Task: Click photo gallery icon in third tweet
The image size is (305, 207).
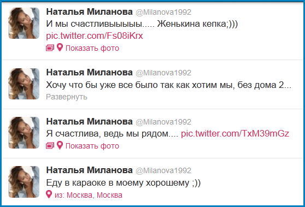Action: click(x=50, y=146)
